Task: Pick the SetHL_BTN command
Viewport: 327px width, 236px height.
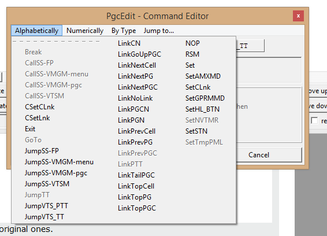Action: (x=202, y=109)
